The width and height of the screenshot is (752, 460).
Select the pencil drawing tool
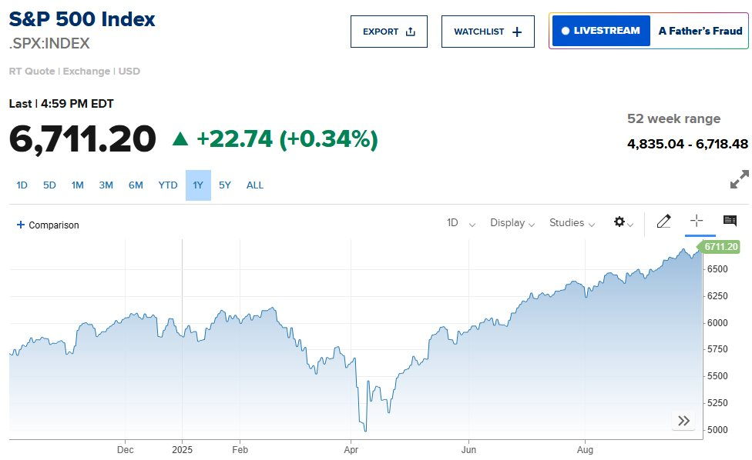coord(664,221)
